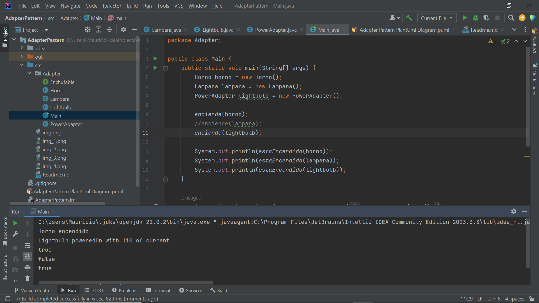Open Search Everywhere magnifier
The image size is (539, 303).
[x=511, y=18]
